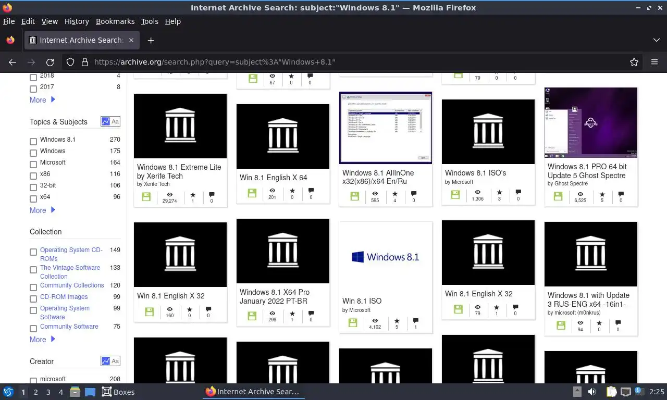Open Windows 8.1 PRO 64 bit Ghost Spectre title
The height and width of the screenshot is (400, 667).
pyautogui.click(x=587, y=171)
